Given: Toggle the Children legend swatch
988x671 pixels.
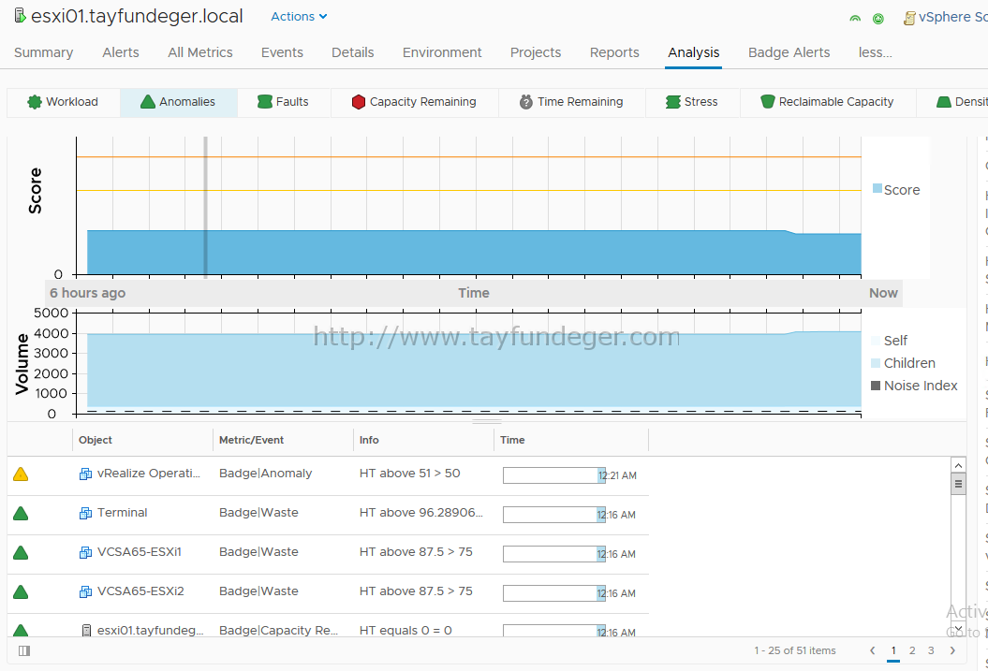Looking at the screenshot, I should pyautogui.click(x=876, y=363).
